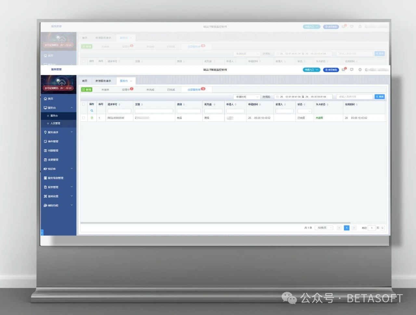
Task: Open the green document icon in row 1
Action: pyautogui.click(x=92, y=118)
